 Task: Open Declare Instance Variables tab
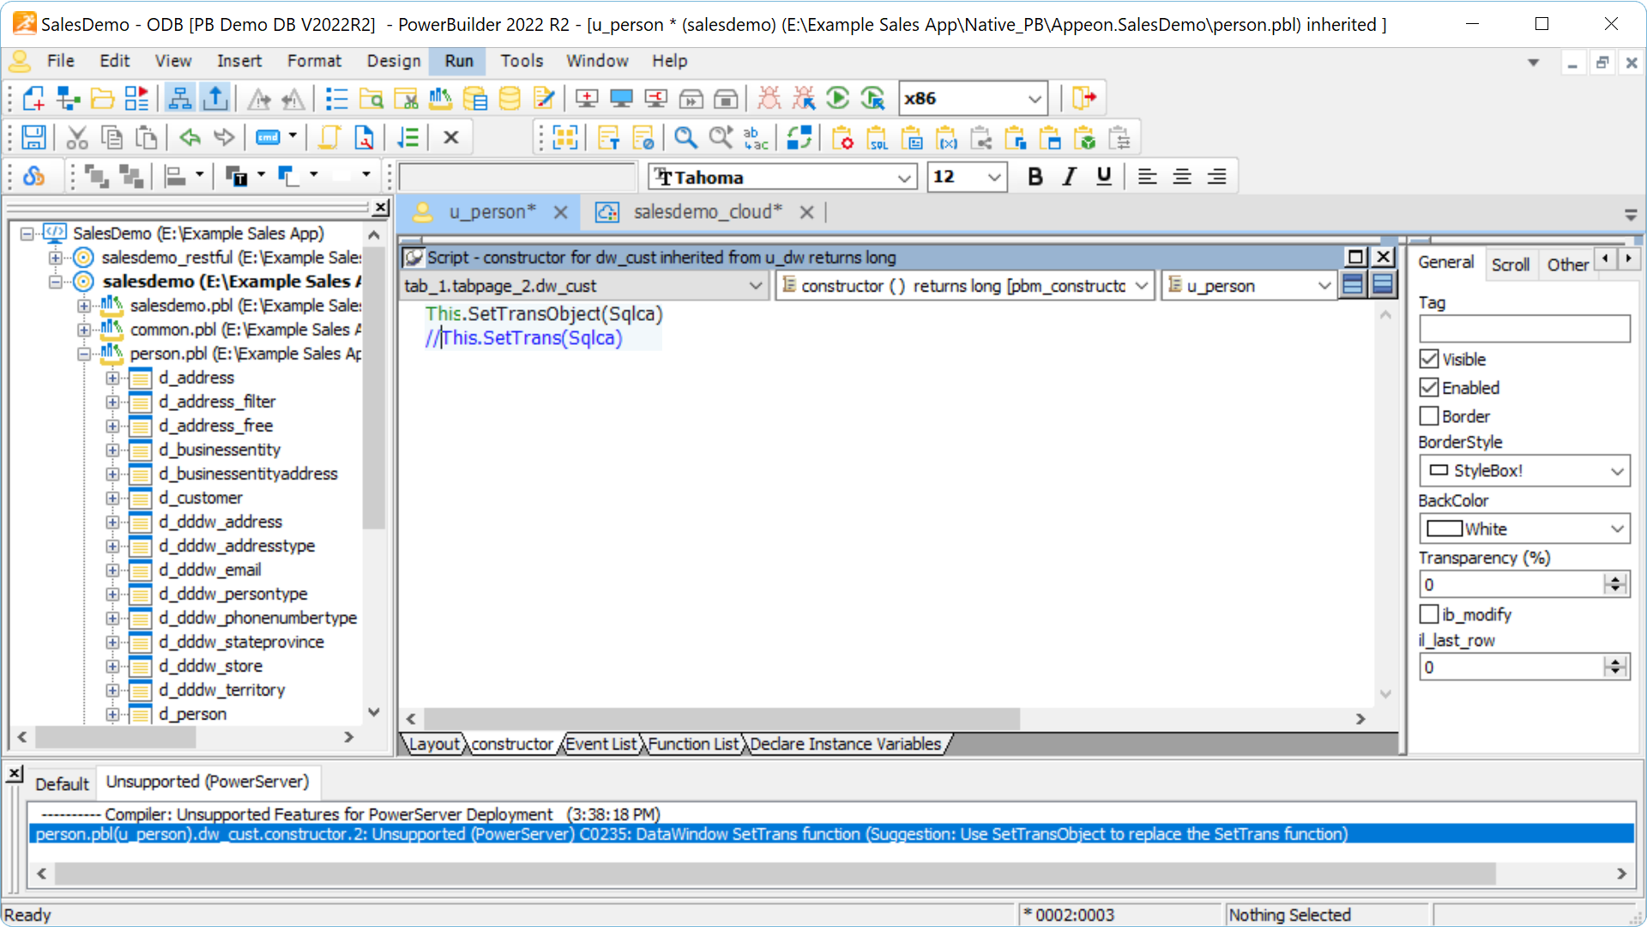click(x=846, y=744)
